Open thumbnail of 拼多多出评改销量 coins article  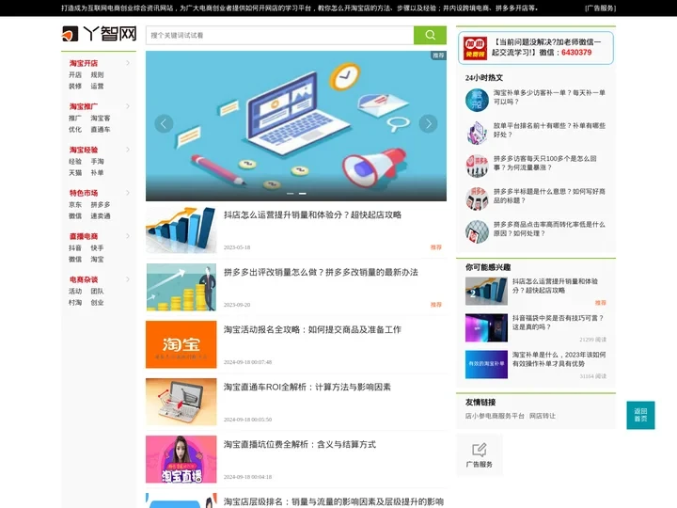(181, 287)
